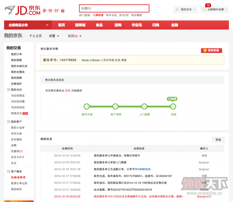Open 京东白条 in the sidebar
The width and height of the screenshot is (233, 202).
(x=16, y=134)
